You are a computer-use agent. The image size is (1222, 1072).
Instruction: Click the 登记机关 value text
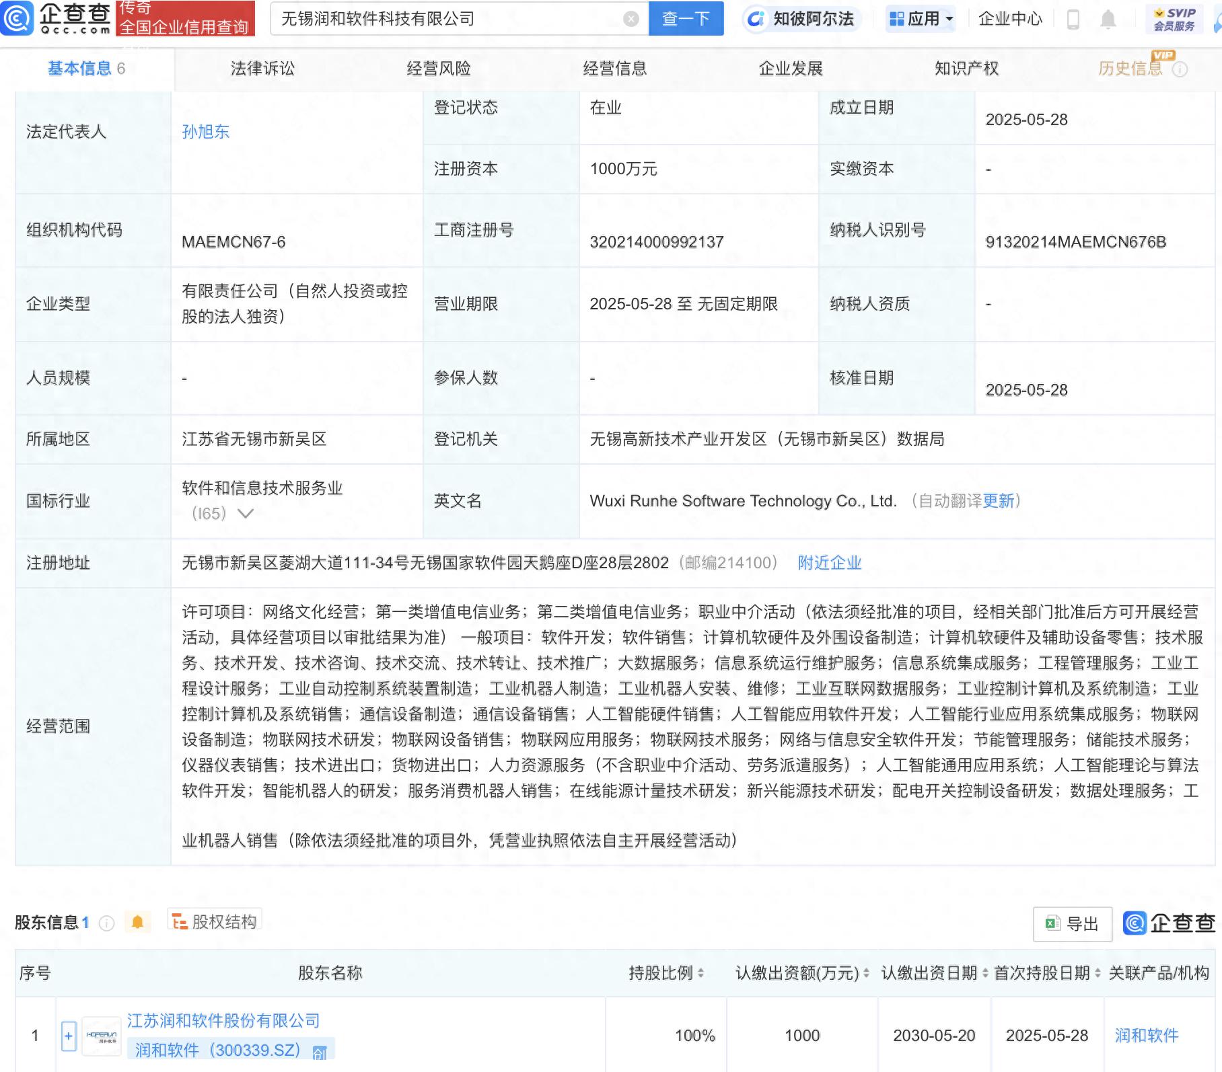767,439
